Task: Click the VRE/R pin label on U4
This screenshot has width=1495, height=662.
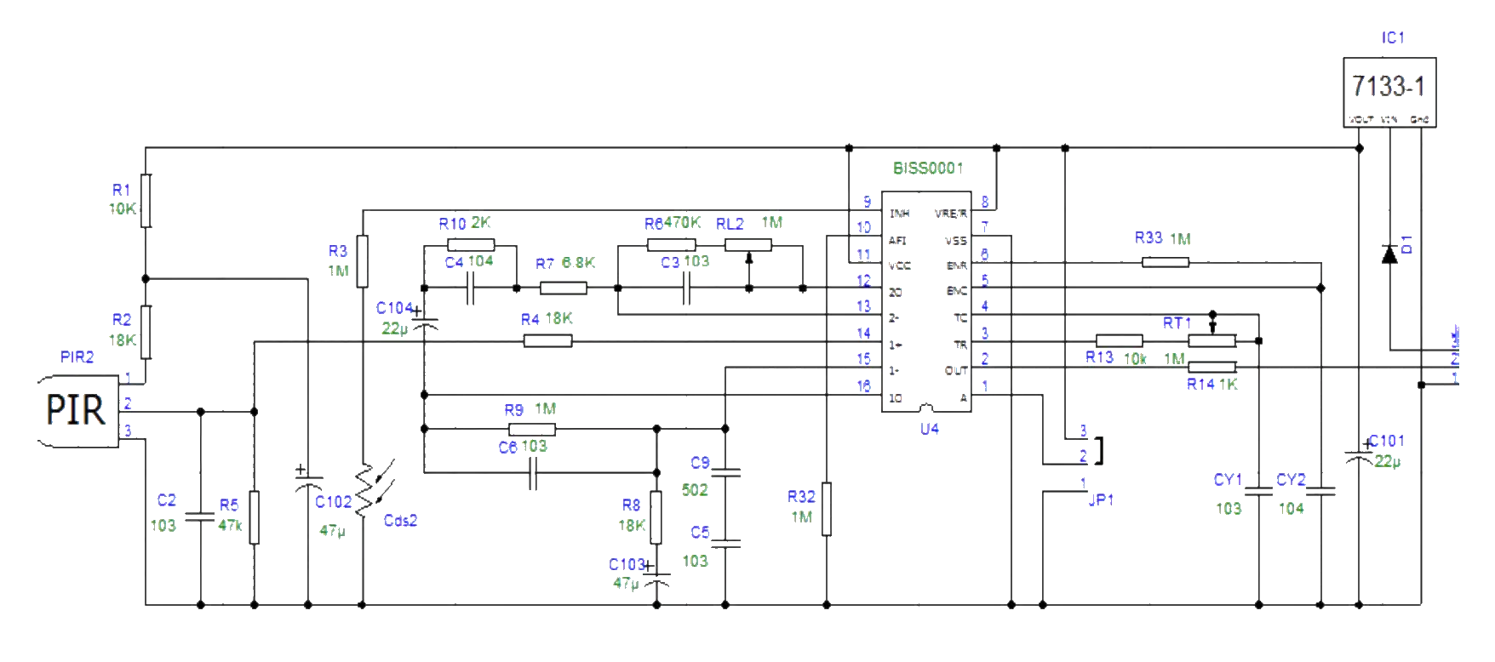Action: coord(951,214)
